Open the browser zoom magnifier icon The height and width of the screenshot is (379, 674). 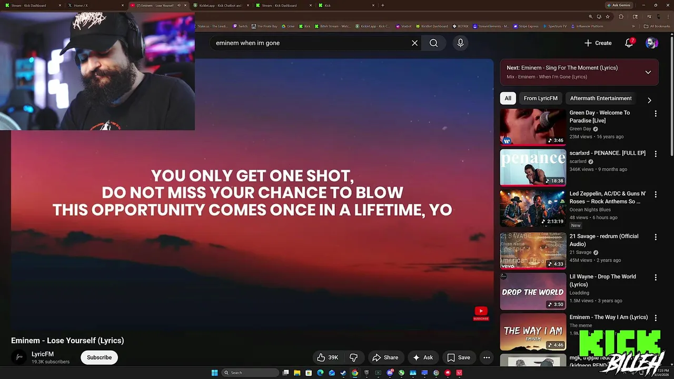point(590,17)
